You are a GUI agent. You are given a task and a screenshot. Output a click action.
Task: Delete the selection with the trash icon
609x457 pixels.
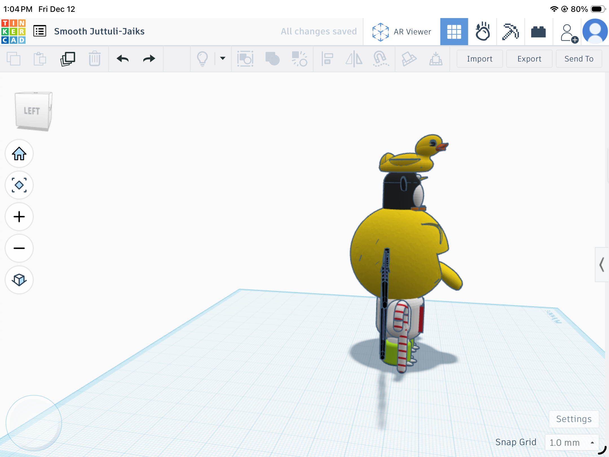[x=94, y=59]
